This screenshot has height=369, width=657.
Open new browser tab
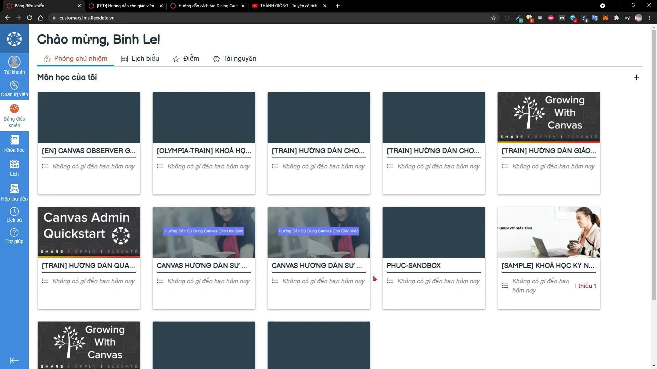click(x=338, y=6)
